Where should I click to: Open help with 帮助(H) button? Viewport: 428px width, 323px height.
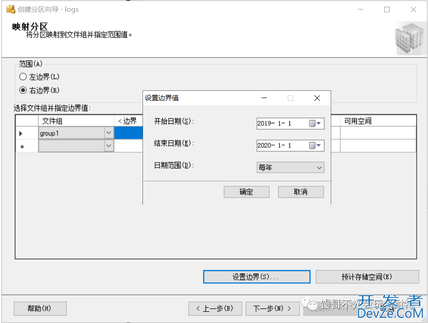click(x=40, y=309)
